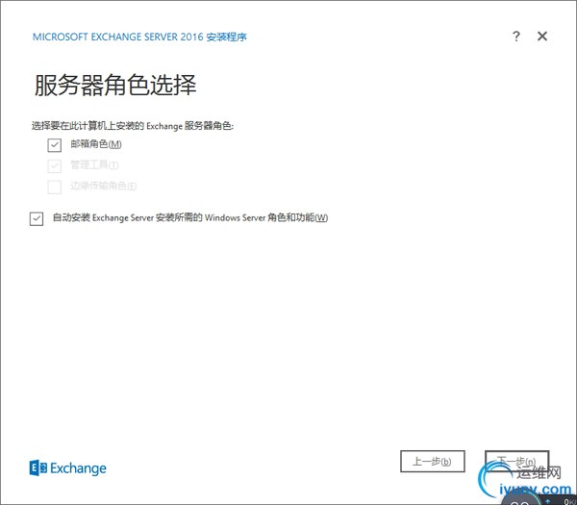
Task: Click the MICROSOFT EXCHANGE SERVER 2016 安装程序 title
Action: pyautogui.click(x=139, y=37)
